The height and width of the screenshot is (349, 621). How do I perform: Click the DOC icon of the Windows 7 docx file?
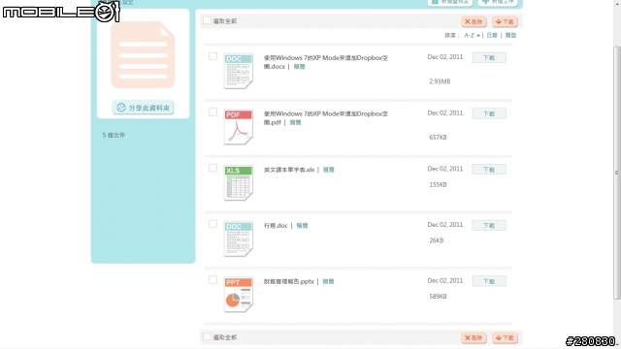(x=238, y=71)
